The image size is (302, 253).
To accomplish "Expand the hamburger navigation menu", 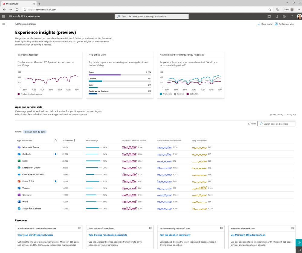I will pyautogui.click(x=4, y=24).
